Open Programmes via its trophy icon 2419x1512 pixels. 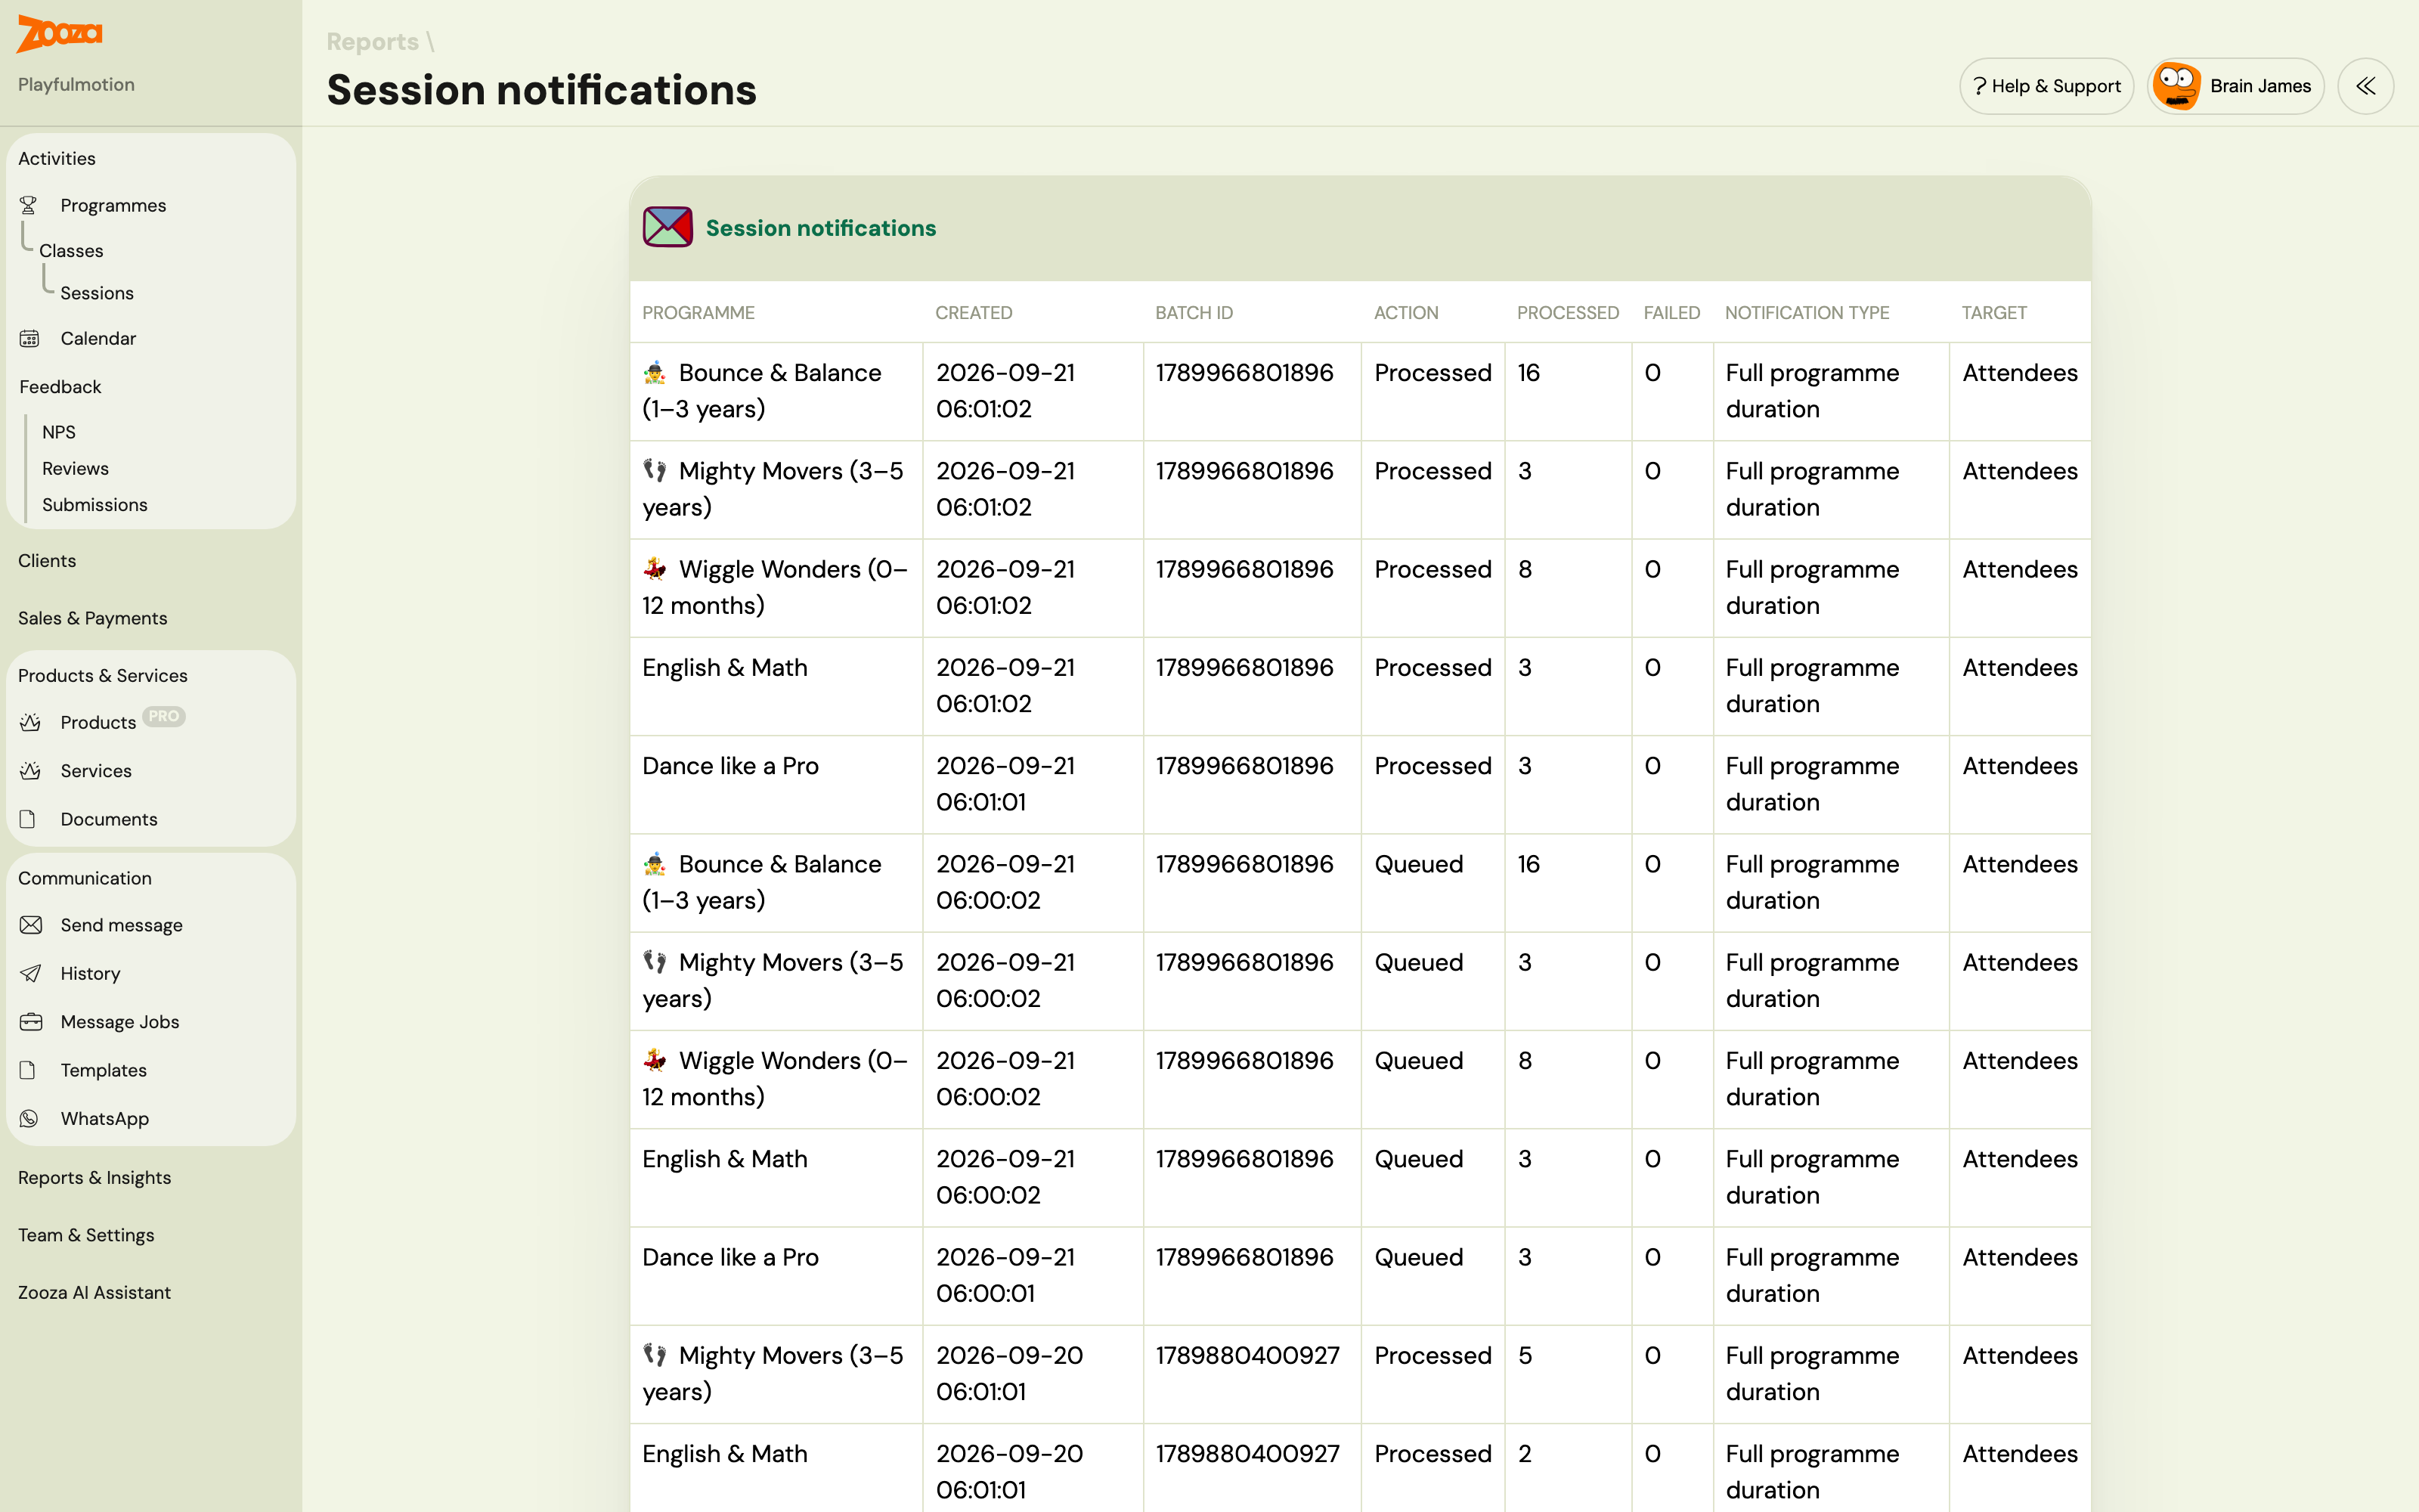pos(29,205)
